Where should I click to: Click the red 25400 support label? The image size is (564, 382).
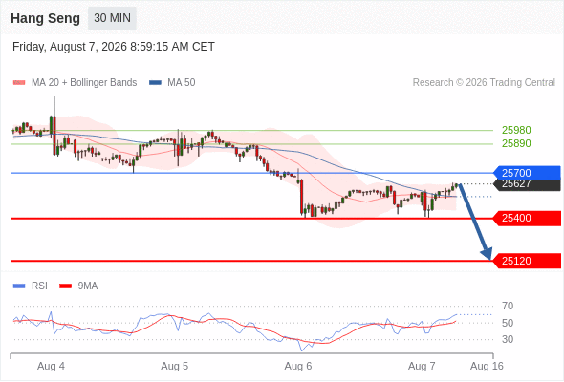[527, 218]
